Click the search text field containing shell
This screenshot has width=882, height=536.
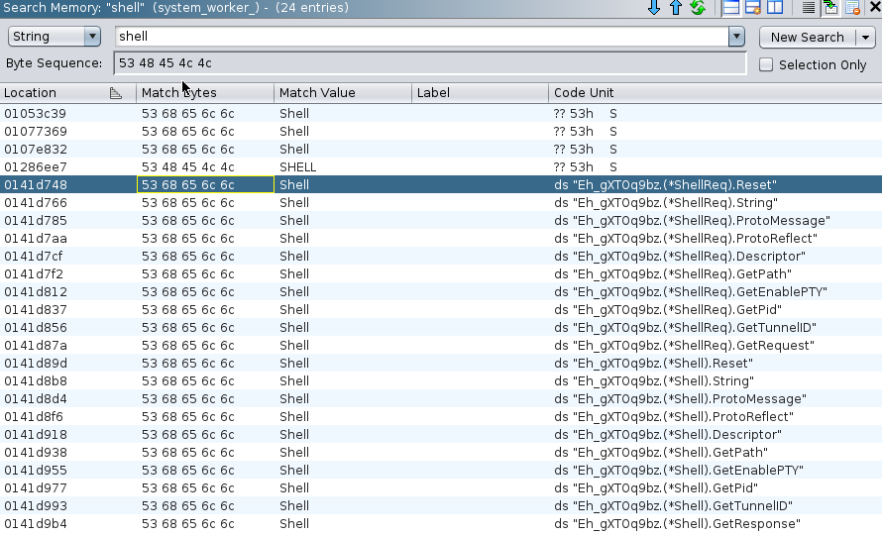(x=422, y=37)
